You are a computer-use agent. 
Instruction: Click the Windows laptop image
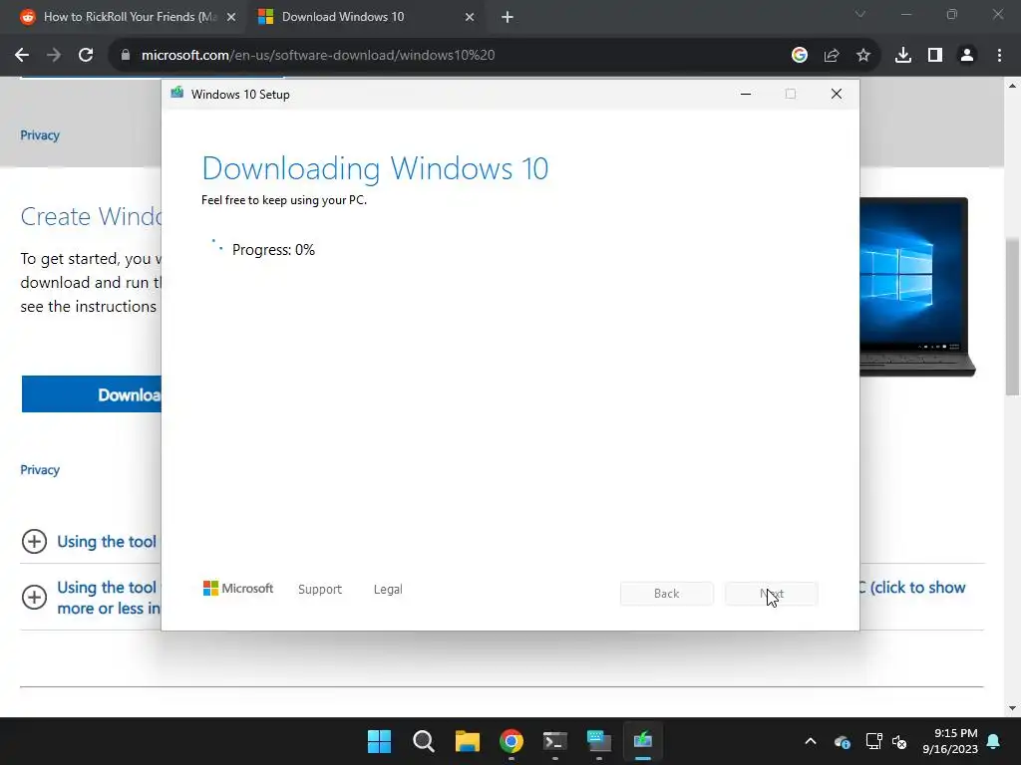[x=917, y=287]
